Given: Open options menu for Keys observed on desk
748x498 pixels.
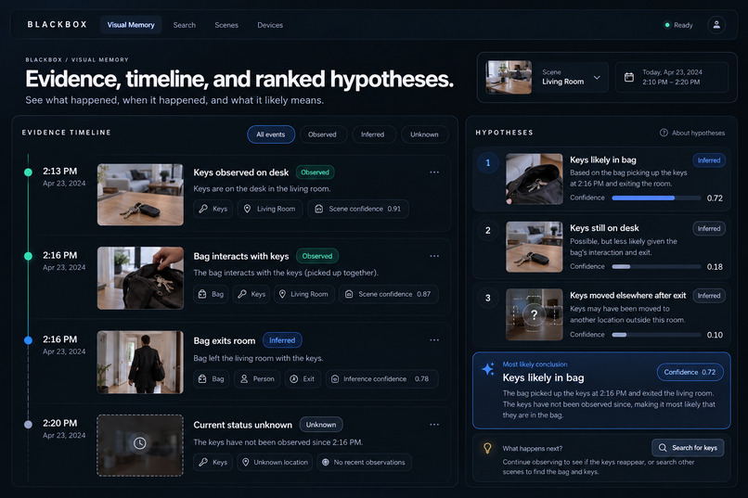Looking at the screenshot, I should tap(434, 172).
